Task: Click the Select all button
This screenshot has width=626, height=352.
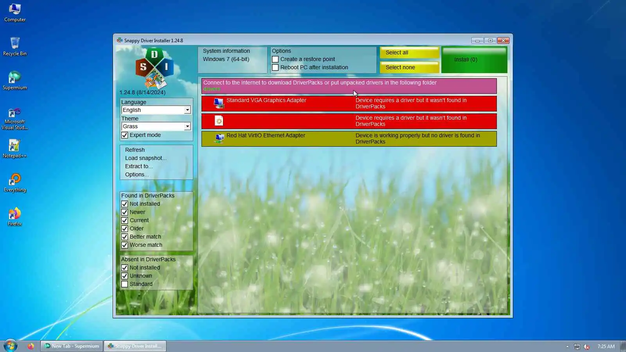Action: [409, 53]
